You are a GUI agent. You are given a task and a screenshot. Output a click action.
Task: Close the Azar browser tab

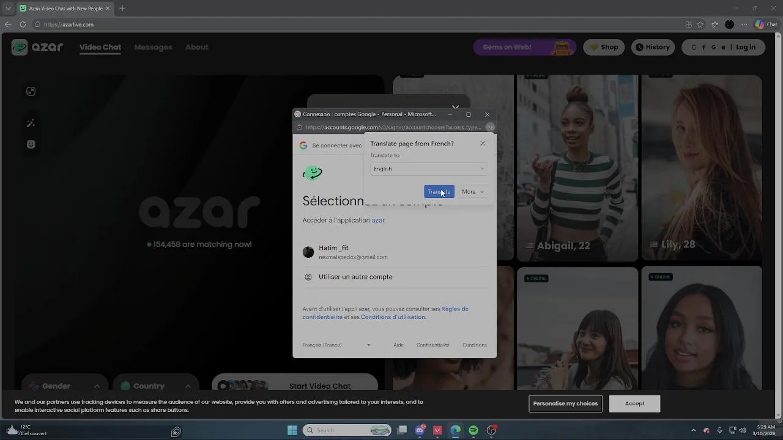[108, 9]
